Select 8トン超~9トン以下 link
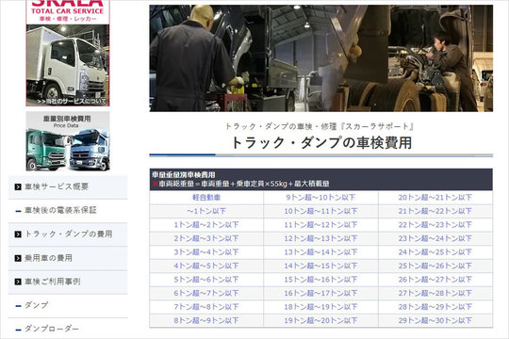This screenshot has height=339, width=509. (x=206, y=320)
